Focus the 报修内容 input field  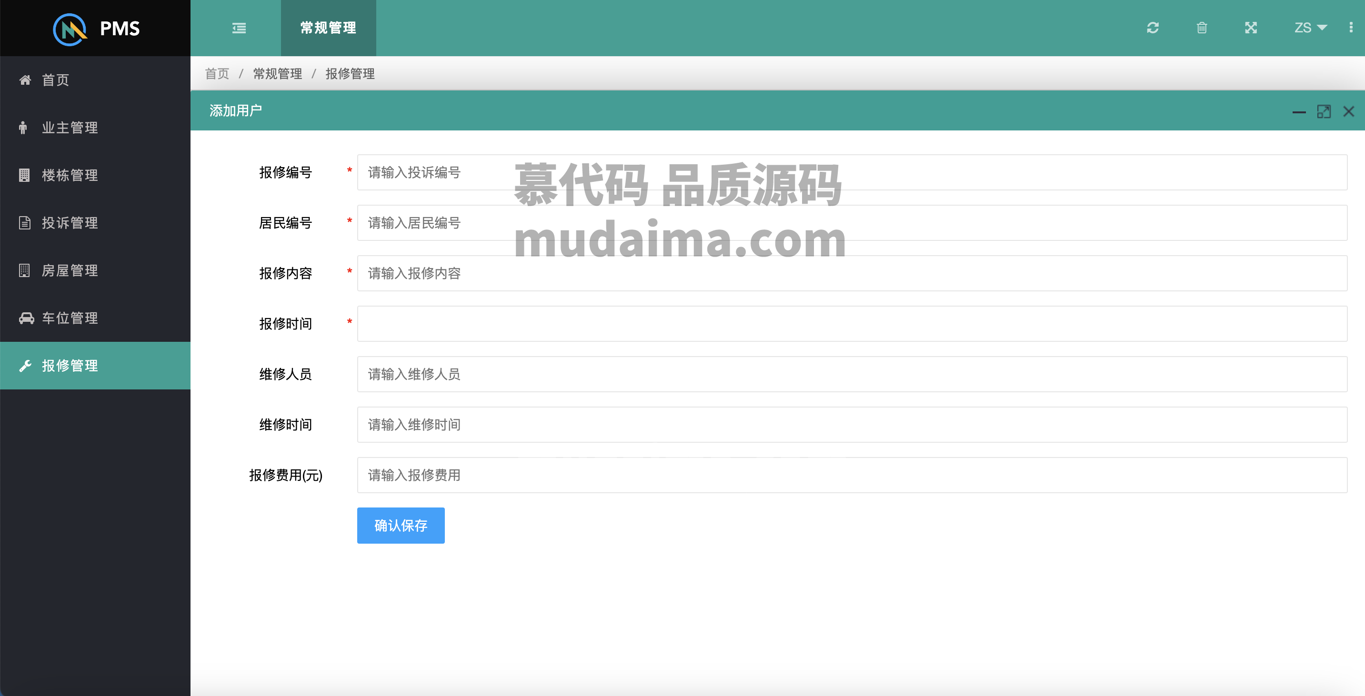click(x=852, y=273)
